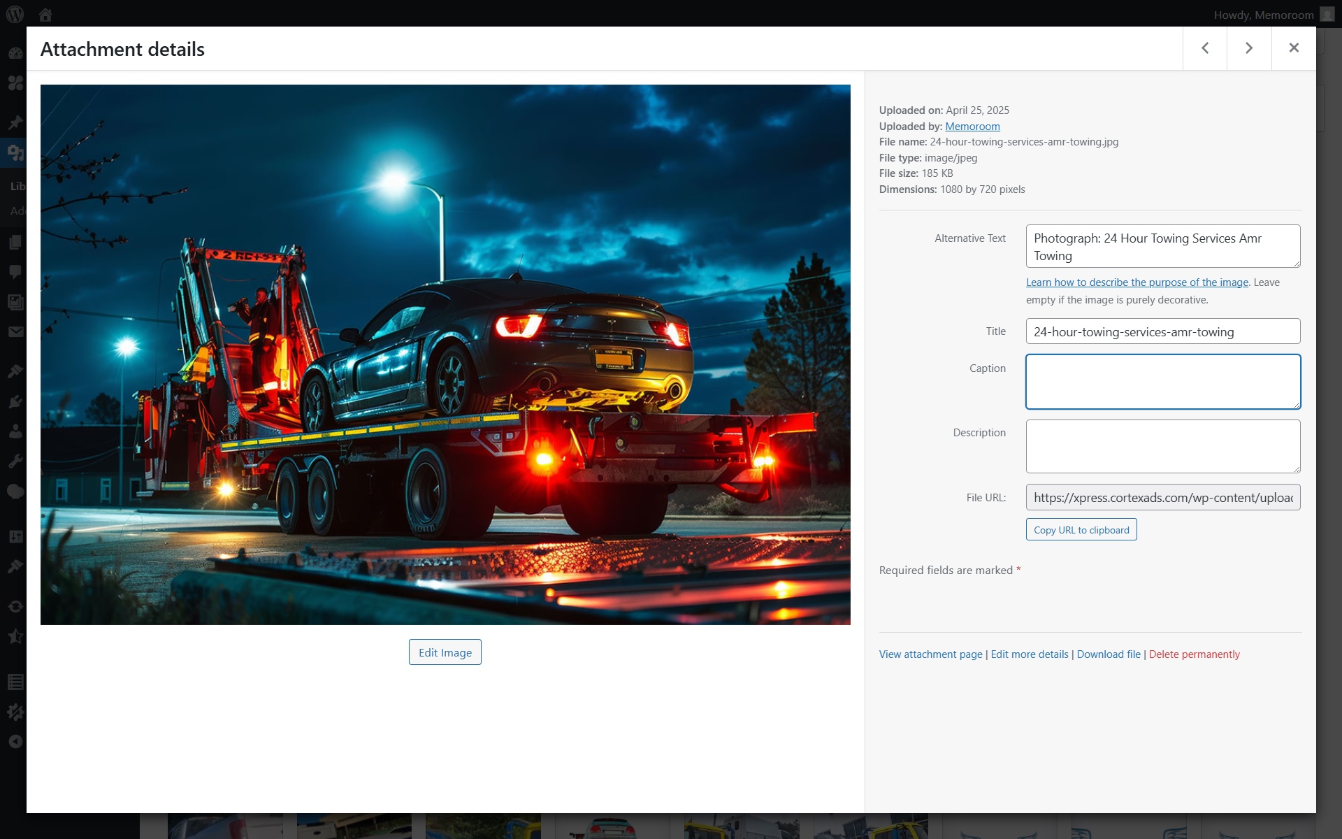Image resolution: width=1342 pixels, height=839 pixels.
Task: Open Learn how to describe the purpose link
Action: 1137,282
